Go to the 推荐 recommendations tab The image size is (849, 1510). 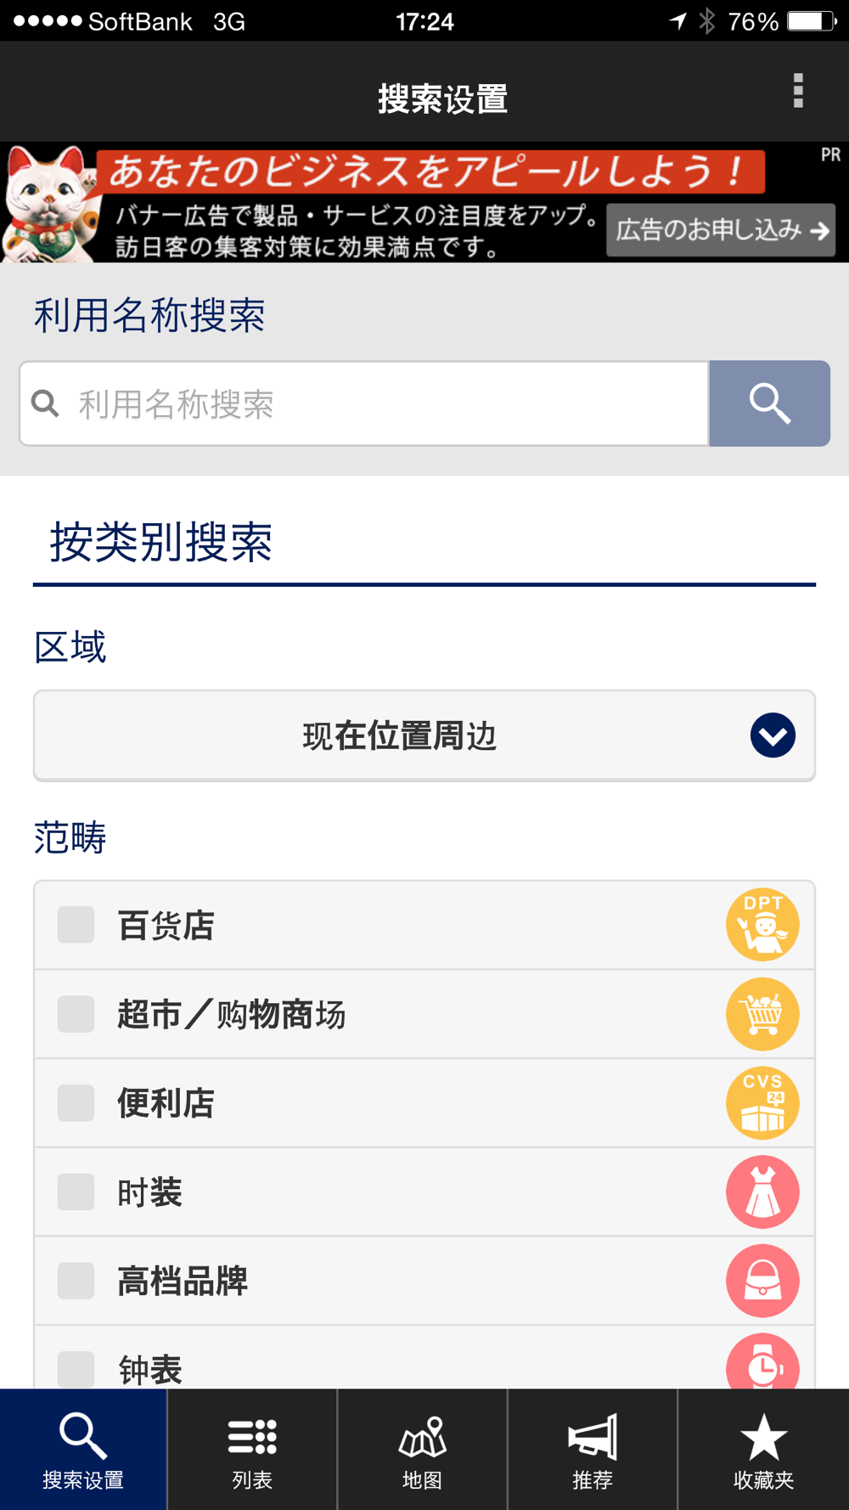[x=593, y=1450]
